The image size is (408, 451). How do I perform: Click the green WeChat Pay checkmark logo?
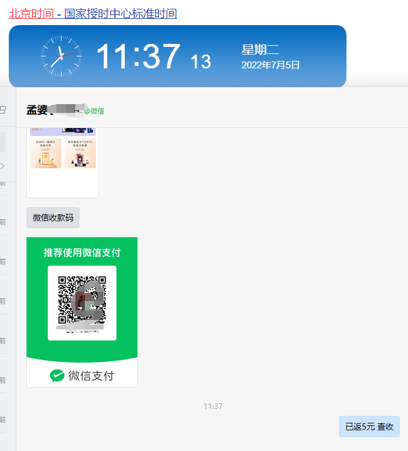tap(57, 376)
